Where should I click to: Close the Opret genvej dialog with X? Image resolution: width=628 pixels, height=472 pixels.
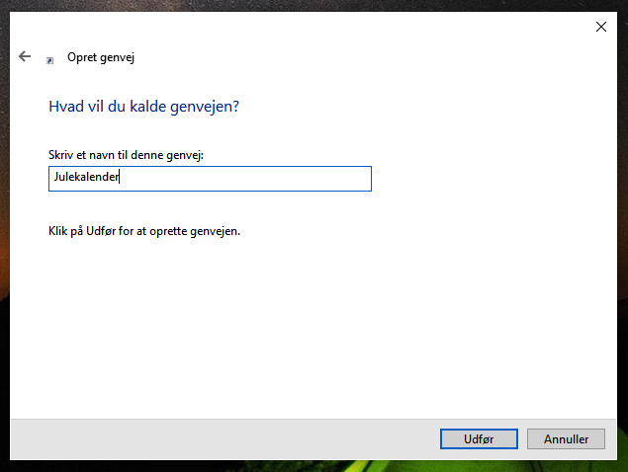600,27
